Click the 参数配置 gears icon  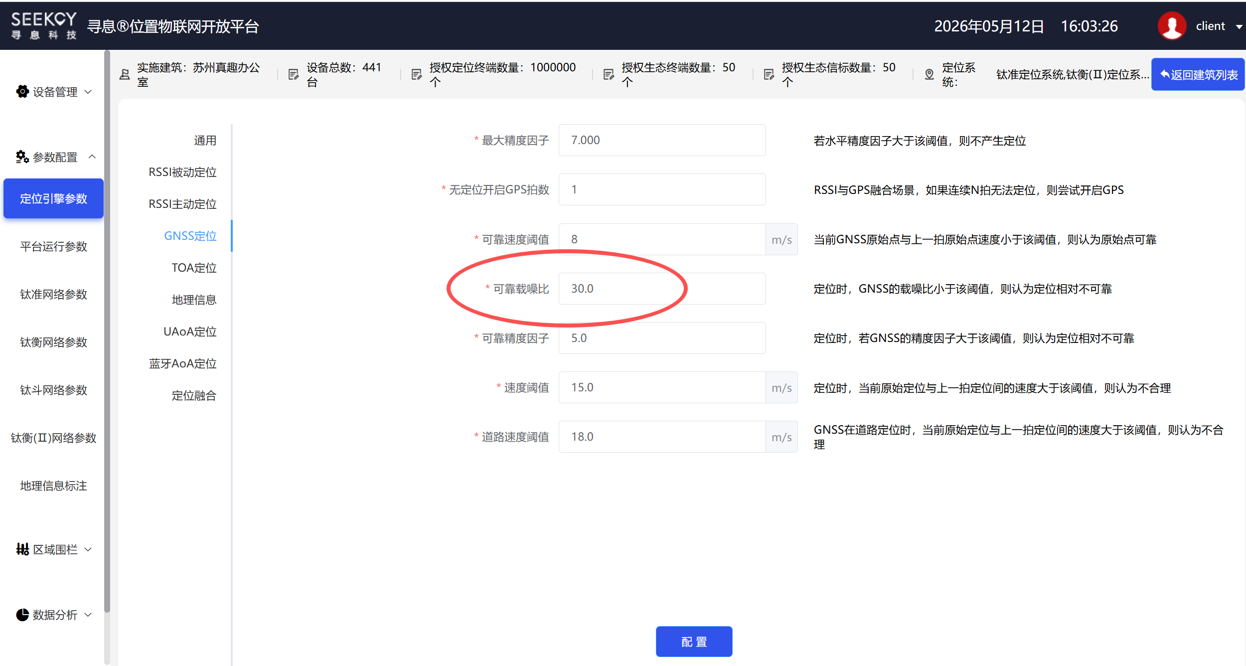click(22, 157)
